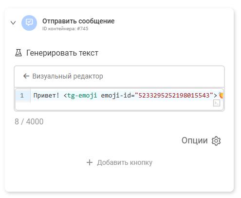Select line number 1 in the gutter
Image resolution: width=241 pixels, height=198 pixels.
pyautogui.click(x=22, y=95)
